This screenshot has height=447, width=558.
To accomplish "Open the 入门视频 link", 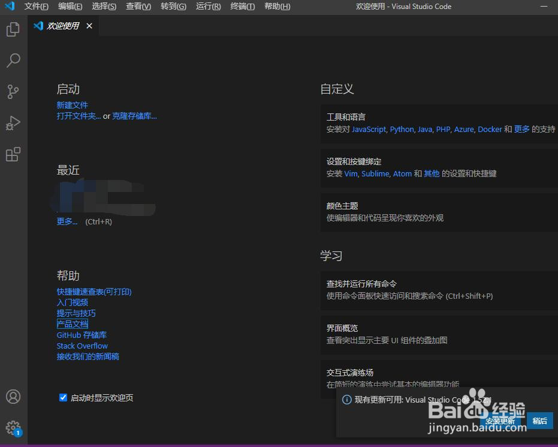I will [73, 302].
